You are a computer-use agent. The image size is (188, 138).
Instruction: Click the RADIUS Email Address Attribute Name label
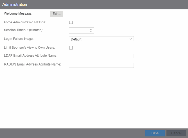[32, 64]
